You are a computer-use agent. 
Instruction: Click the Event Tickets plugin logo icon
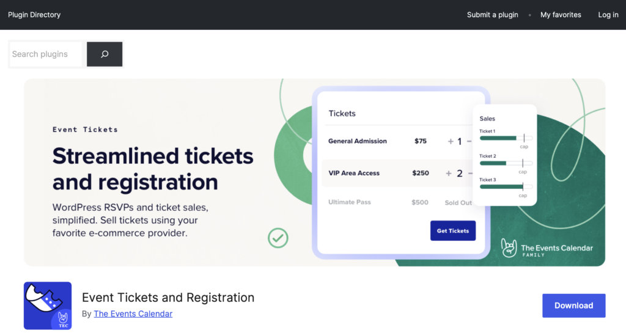(x=48, y=306)
